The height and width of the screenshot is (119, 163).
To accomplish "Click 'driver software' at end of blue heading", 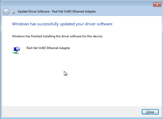I will 101,24.
